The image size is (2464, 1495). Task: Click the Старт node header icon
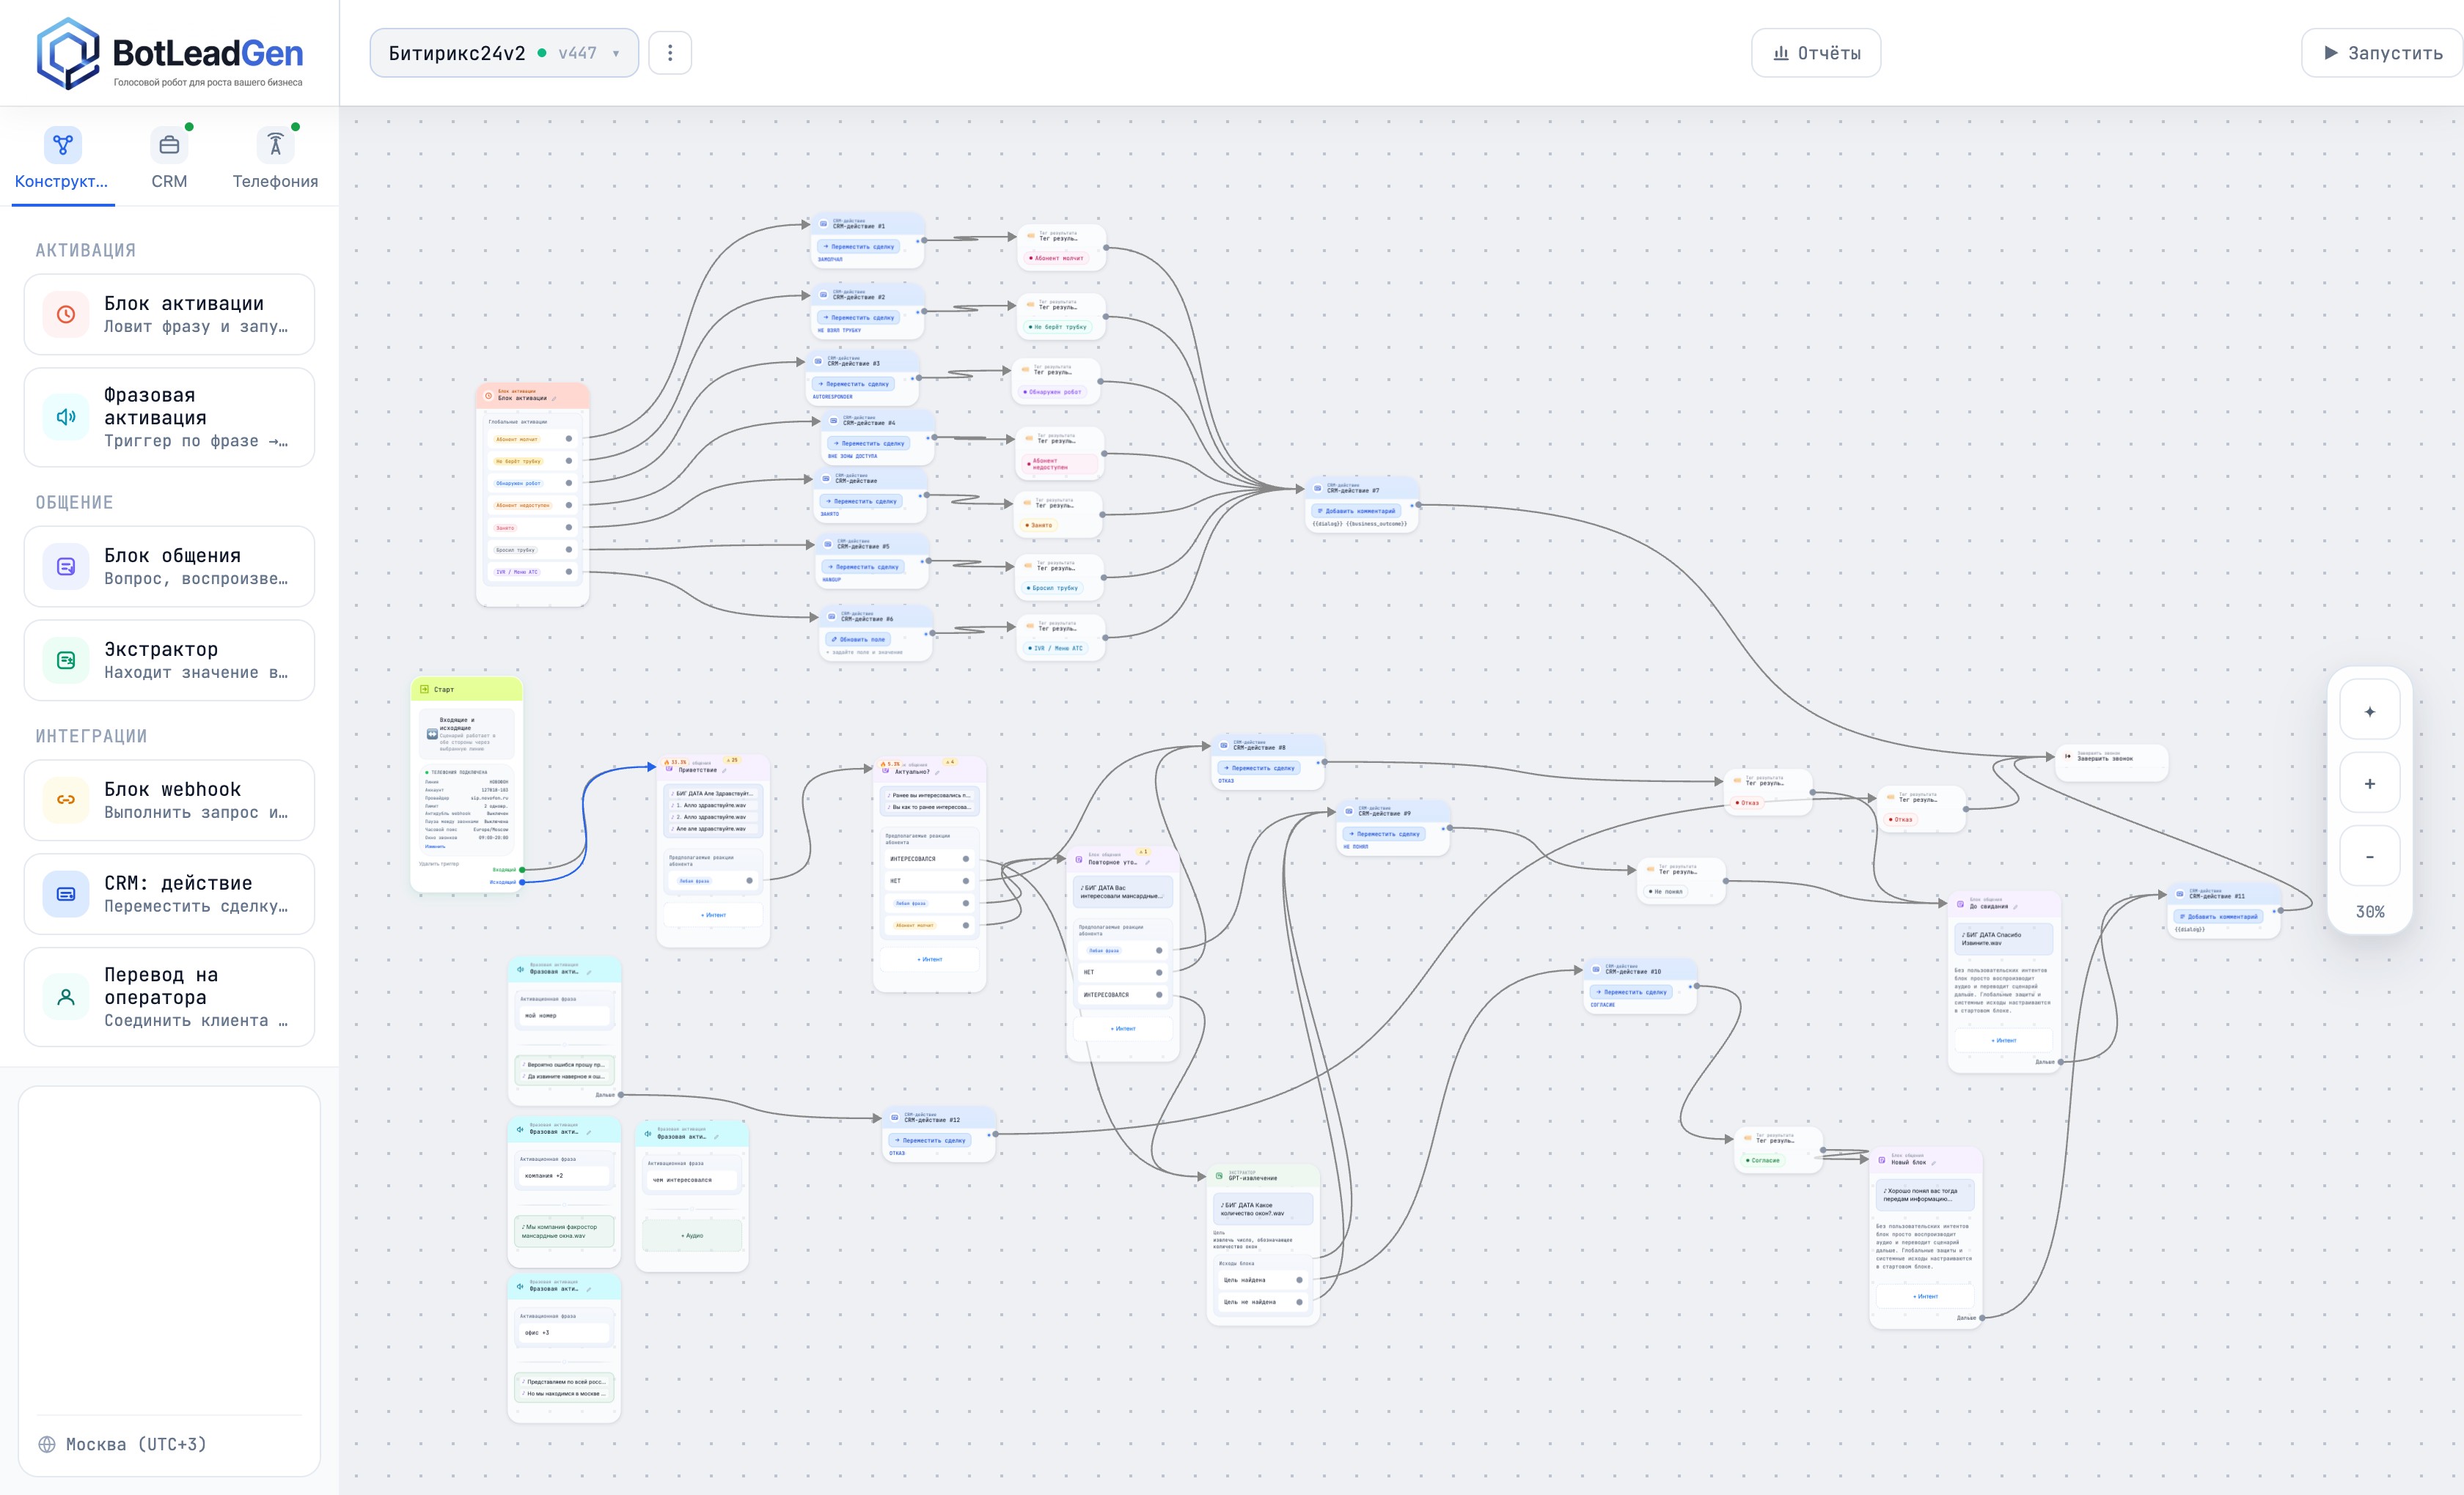[x=424, y=690]
